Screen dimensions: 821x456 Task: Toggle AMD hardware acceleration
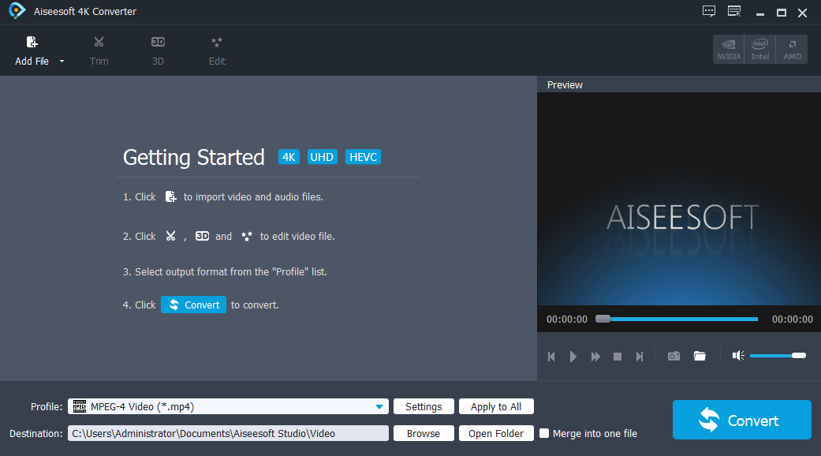[792, 50]
